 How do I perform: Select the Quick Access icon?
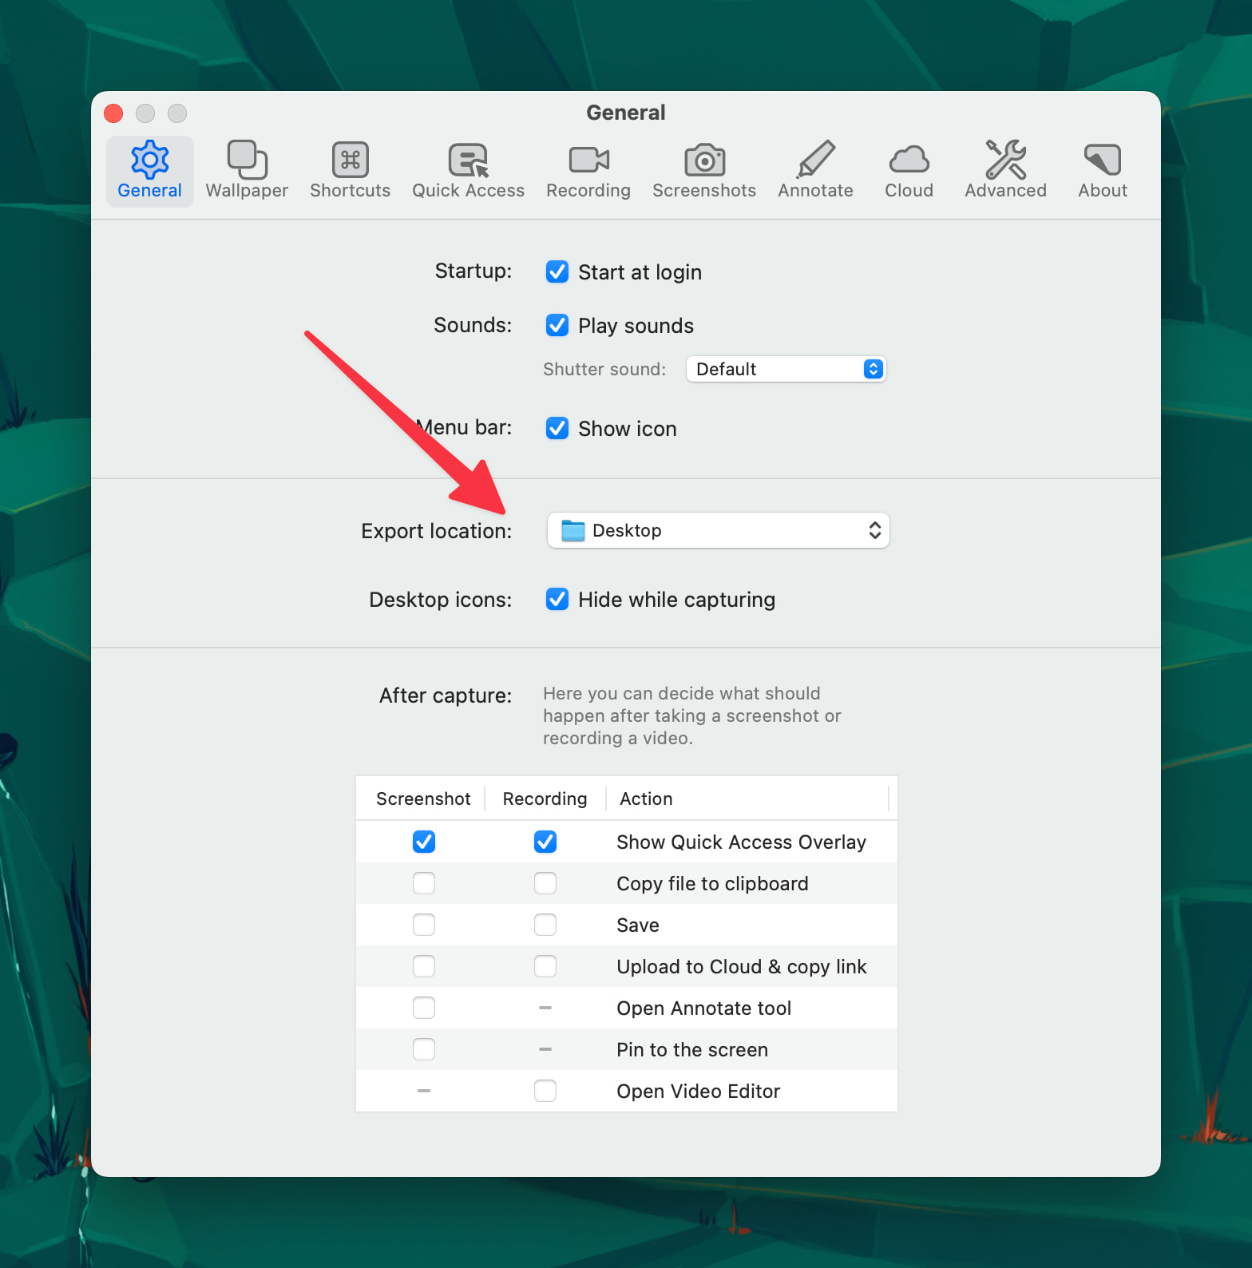tap(468, 160)
